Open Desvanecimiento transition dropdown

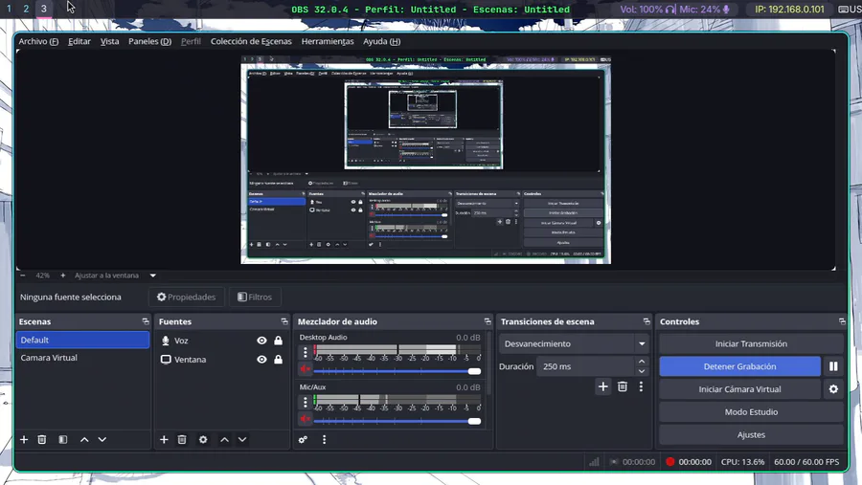574,343
